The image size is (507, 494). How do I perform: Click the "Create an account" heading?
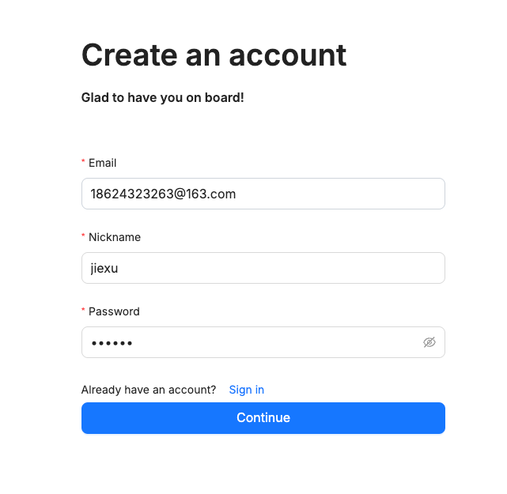pyautogui.click(x=214, y=55)
